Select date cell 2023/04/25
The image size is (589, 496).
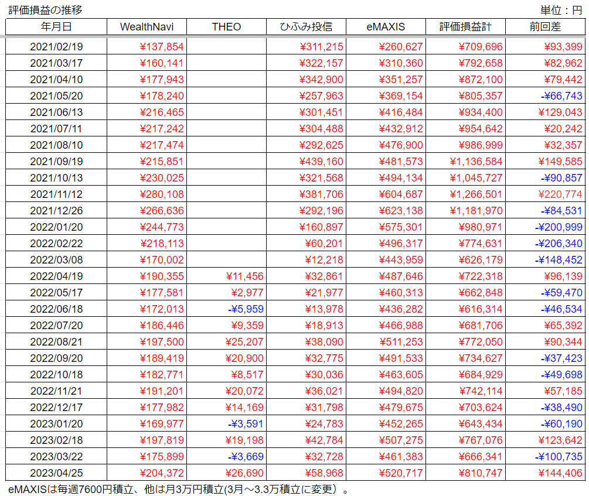(x=56, y=473)
